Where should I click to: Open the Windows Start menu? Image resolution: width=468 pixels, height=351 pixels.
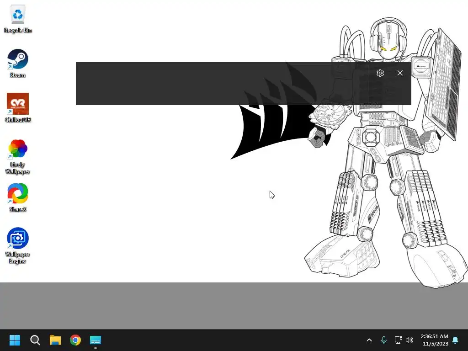[x=15, y=340]
